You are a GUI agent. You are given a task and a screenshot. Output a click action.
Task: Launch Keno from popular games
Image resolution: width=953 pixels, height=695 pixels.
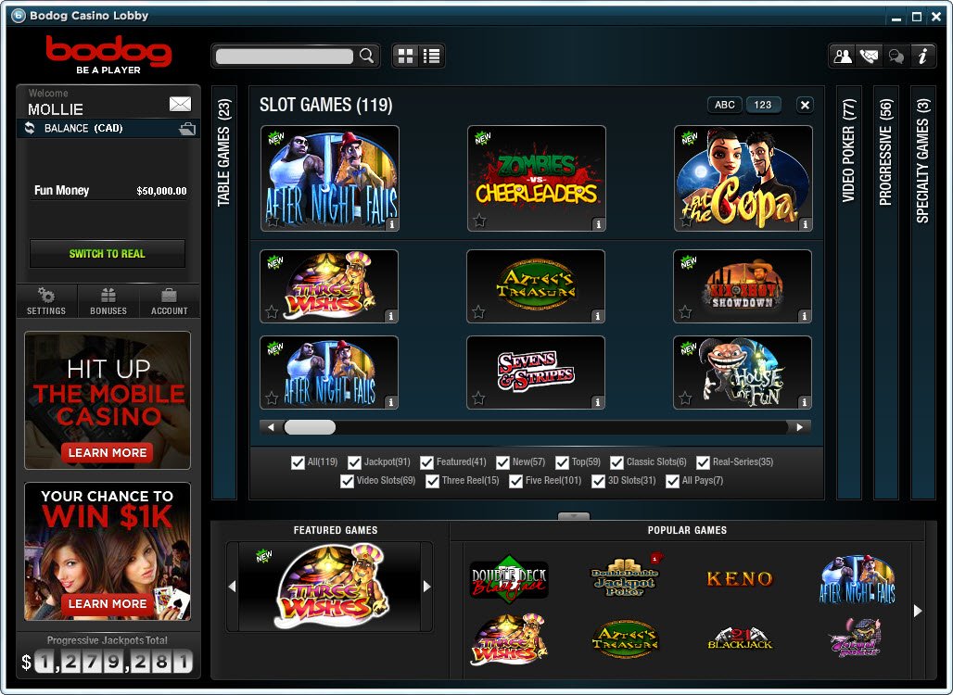click(740, 578)
